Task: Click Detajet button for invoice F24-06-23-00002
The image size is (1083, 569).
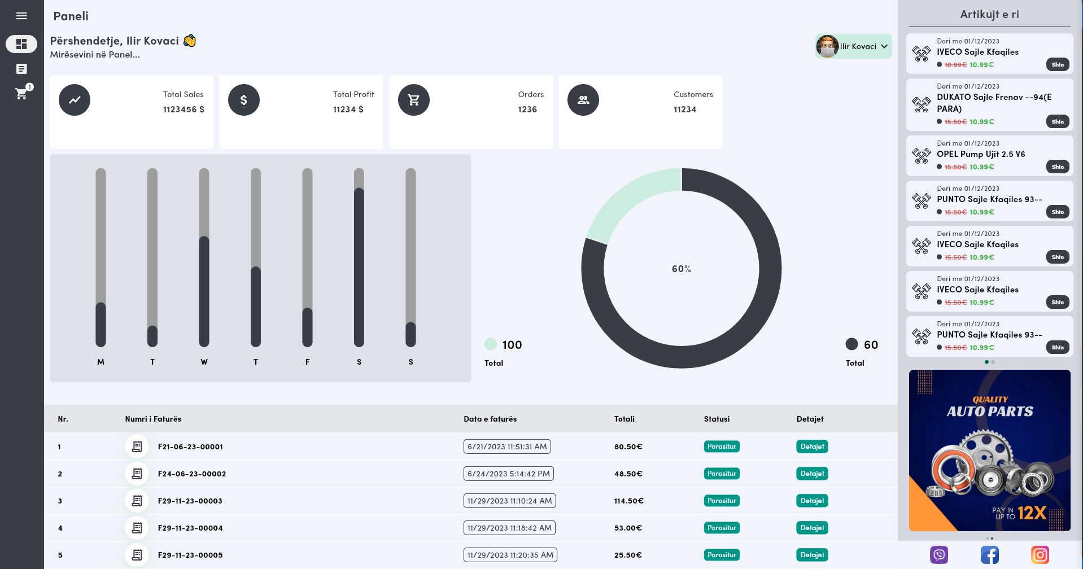Action: coord(812,474)
